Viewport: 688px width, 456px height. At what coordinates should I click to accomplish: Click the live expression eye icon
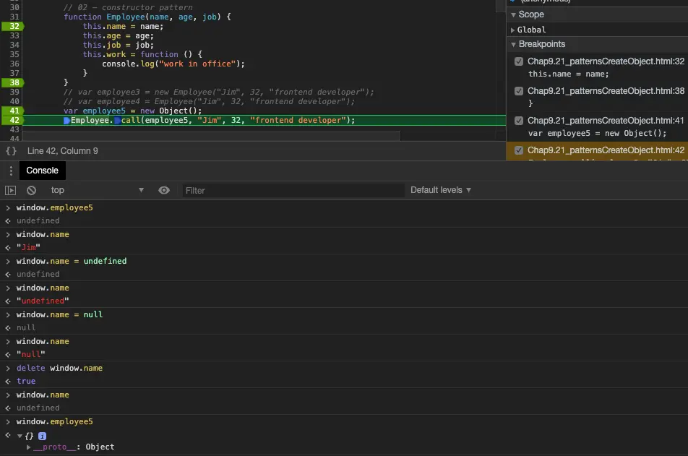pos(163,191)
